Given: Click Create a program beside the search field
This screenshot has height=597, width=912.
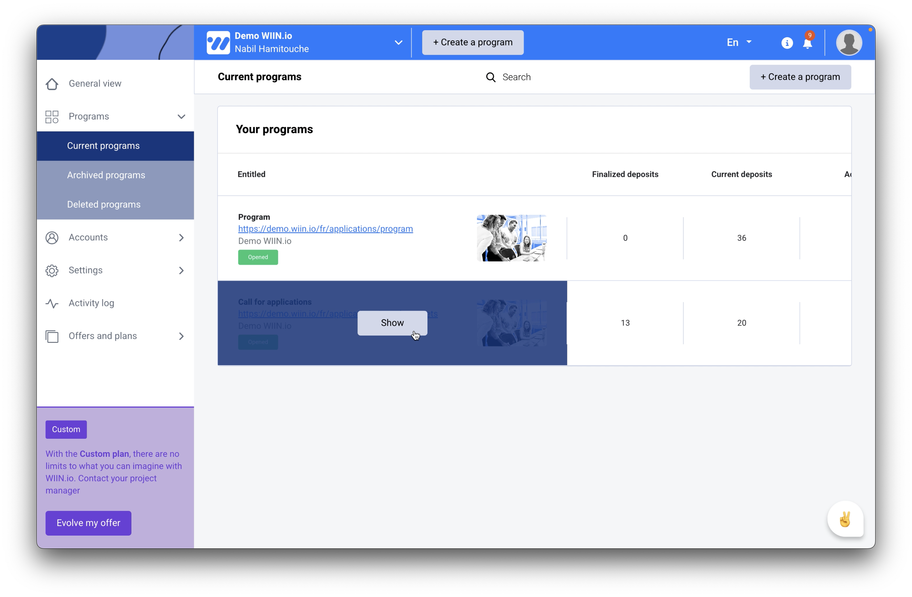Looking at the screenshot, I should [x=800, y=77].
